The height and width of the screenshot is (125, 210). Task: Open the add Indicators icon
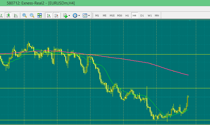click(65, 15)
